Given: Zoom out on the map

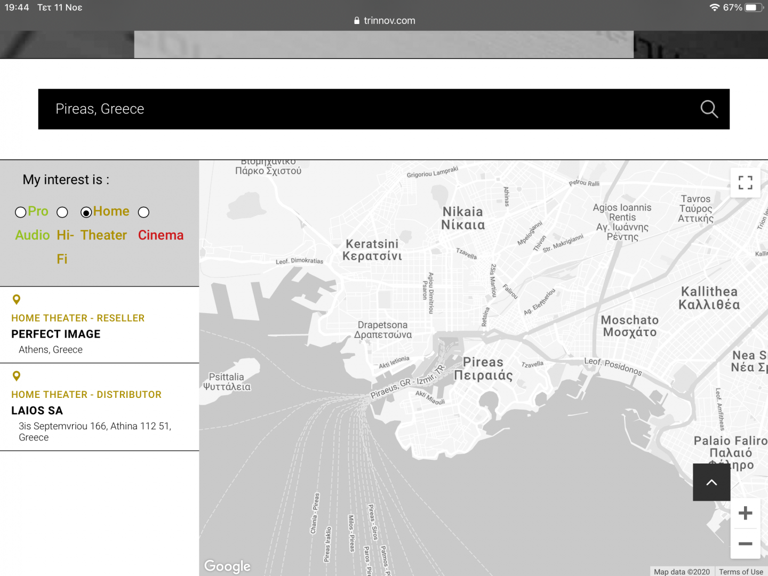Looking at the screenshot, I should tap(745, 543).
